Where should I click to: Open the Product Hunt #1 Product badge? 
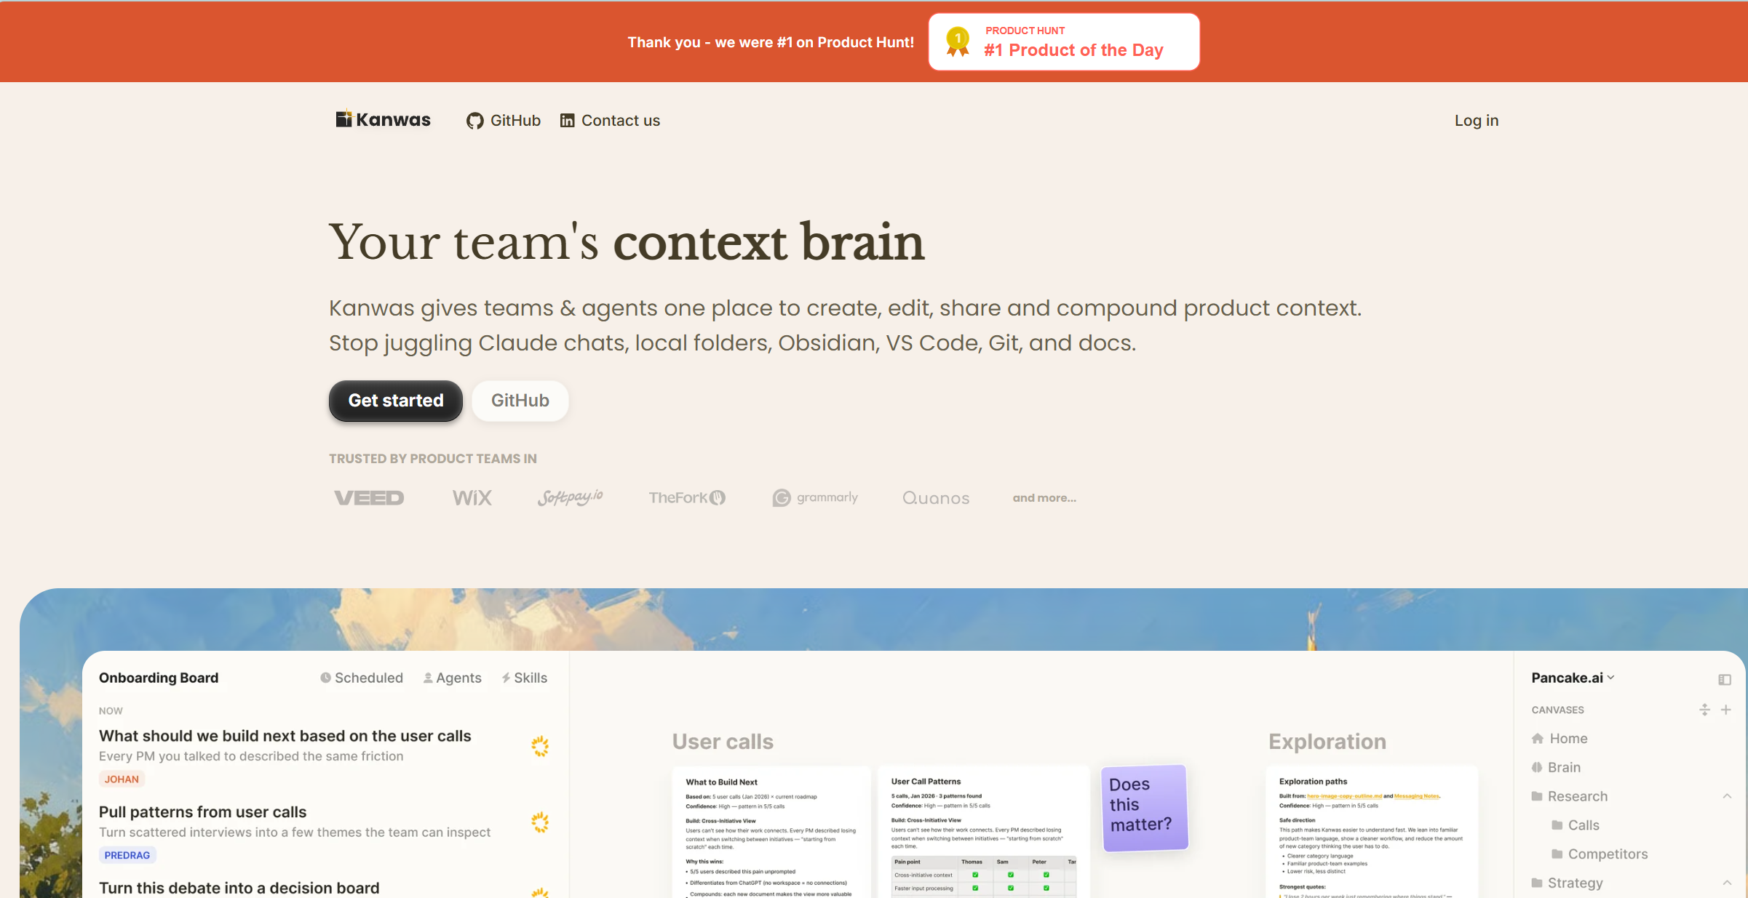pos(1064,42)
